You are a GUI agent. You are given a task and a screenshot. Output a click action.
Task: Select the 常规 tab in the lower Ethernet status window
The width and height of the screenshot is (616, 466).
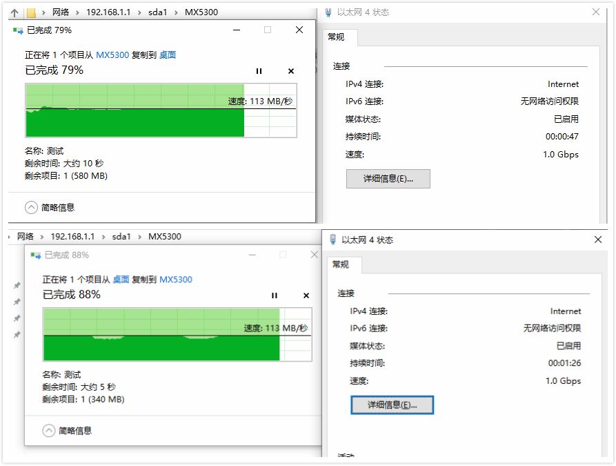click(341, 264)
